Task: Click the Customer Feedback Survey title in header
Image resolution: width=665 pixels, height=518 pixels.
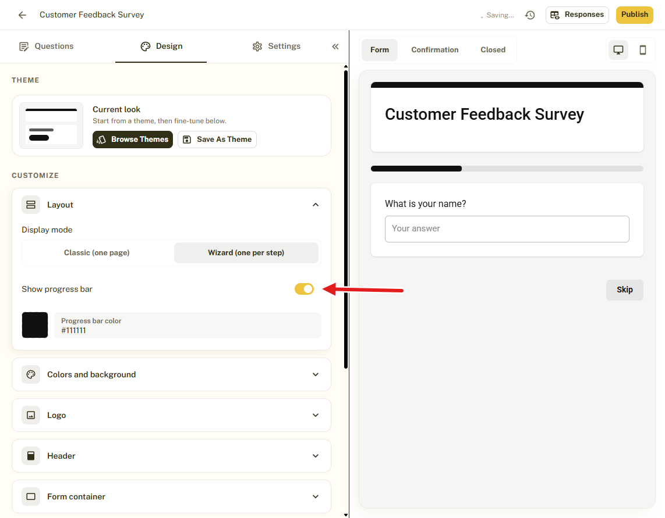Action: [91, 15]
